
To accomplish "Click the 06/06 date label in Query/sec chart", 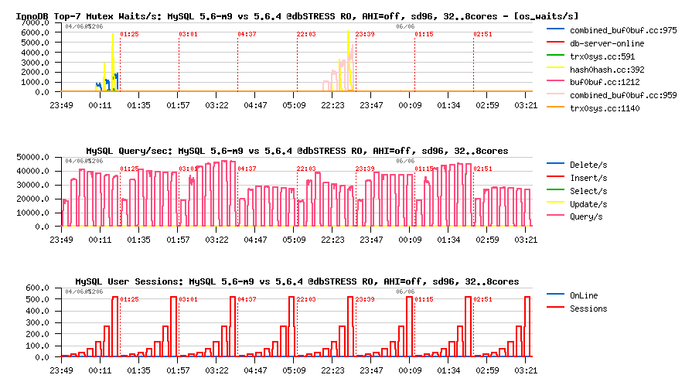I will [x=405, y=161].
